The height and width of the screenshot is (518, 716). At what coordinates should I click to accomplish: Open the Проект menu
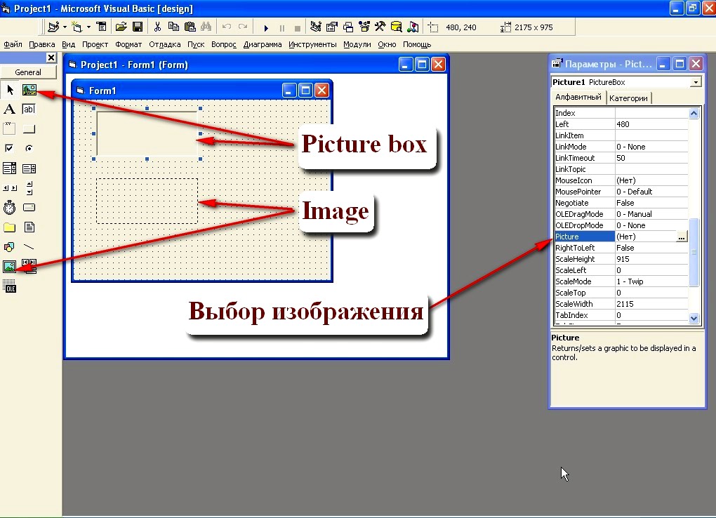pyautogui.click(x=95, y=44)
